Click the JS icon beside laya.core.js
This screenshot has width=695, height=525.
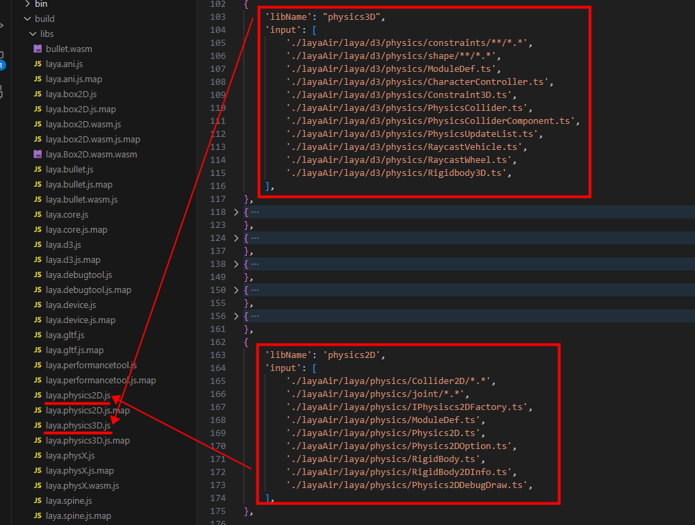38,215
